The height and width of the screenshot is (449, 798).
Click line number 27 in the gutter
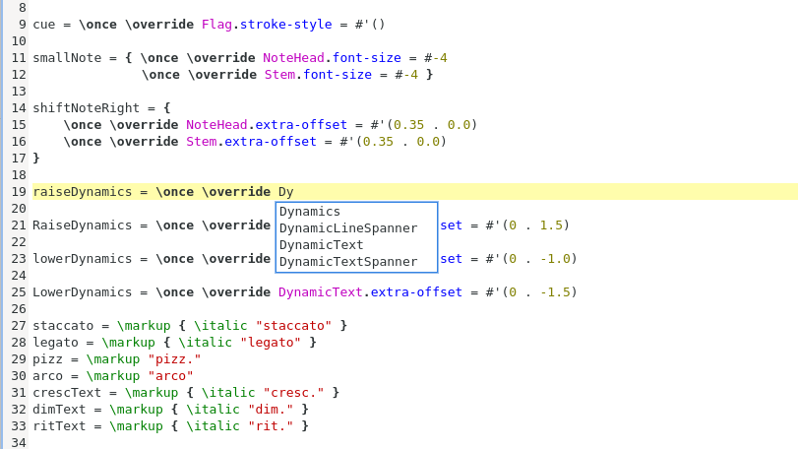19,326
